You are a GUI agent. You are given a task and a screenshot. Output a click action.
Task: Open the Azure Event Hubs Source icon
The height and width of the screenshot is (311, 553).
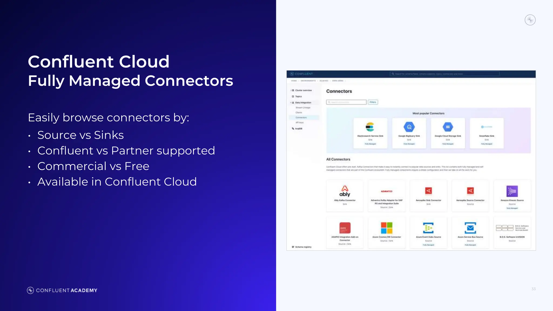coord(428,228)
